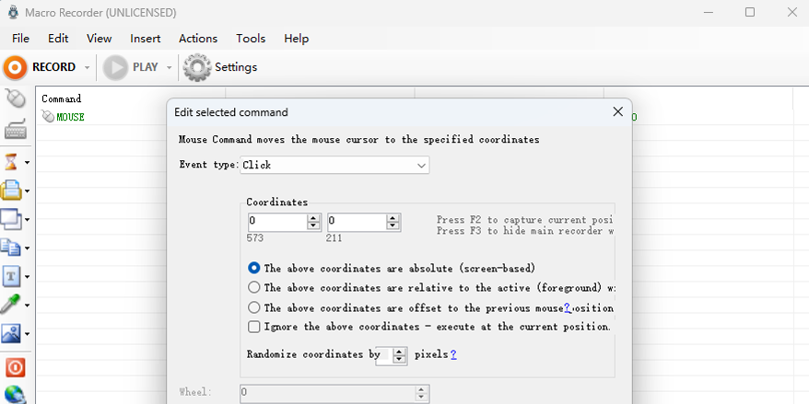Close the Edit selected command dialog
809x404 pixels.
pyautogui.click(x=617, y=112)
